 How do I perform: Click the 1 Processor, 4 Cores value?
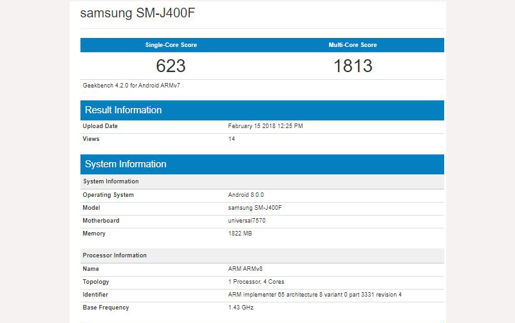pyautogui.click(x=256, y=282)
